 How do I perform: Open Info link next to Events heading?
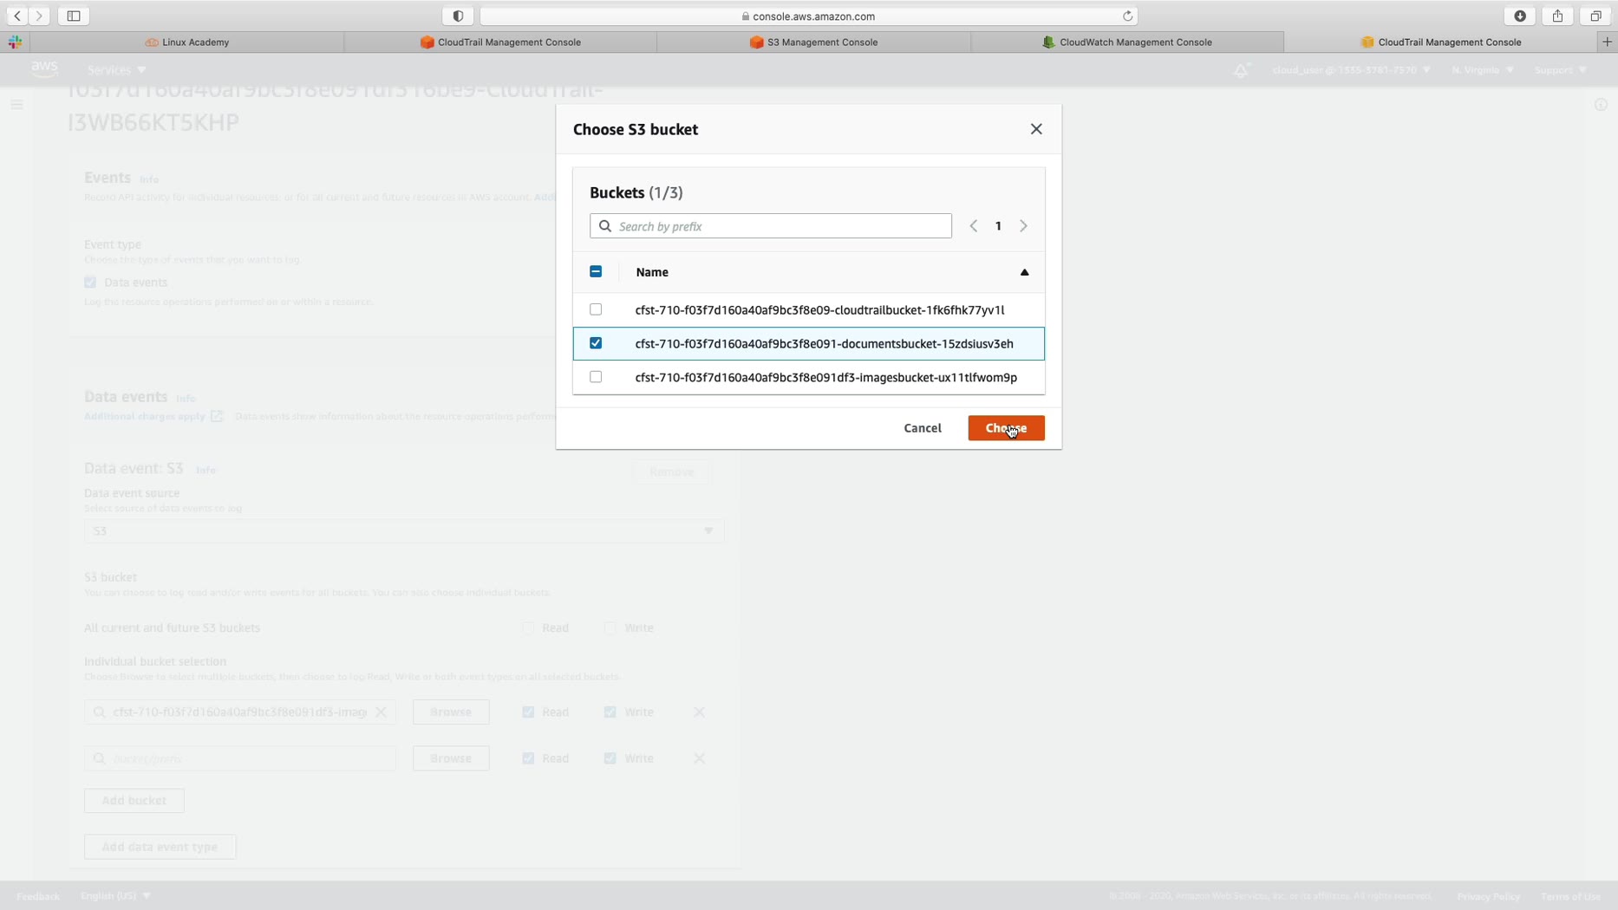[x=149, y=179]
